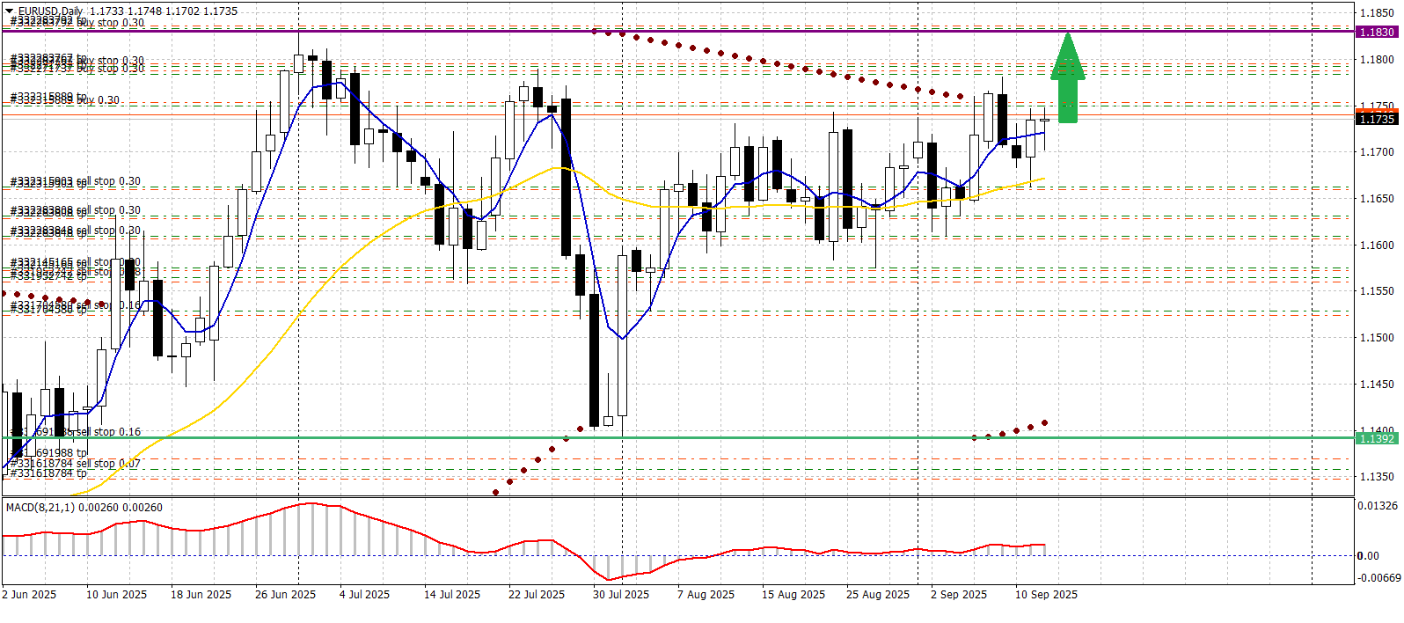Click the 10 Sep 2025 date label
The image size is (1404, 623).
coord(1046,595)
